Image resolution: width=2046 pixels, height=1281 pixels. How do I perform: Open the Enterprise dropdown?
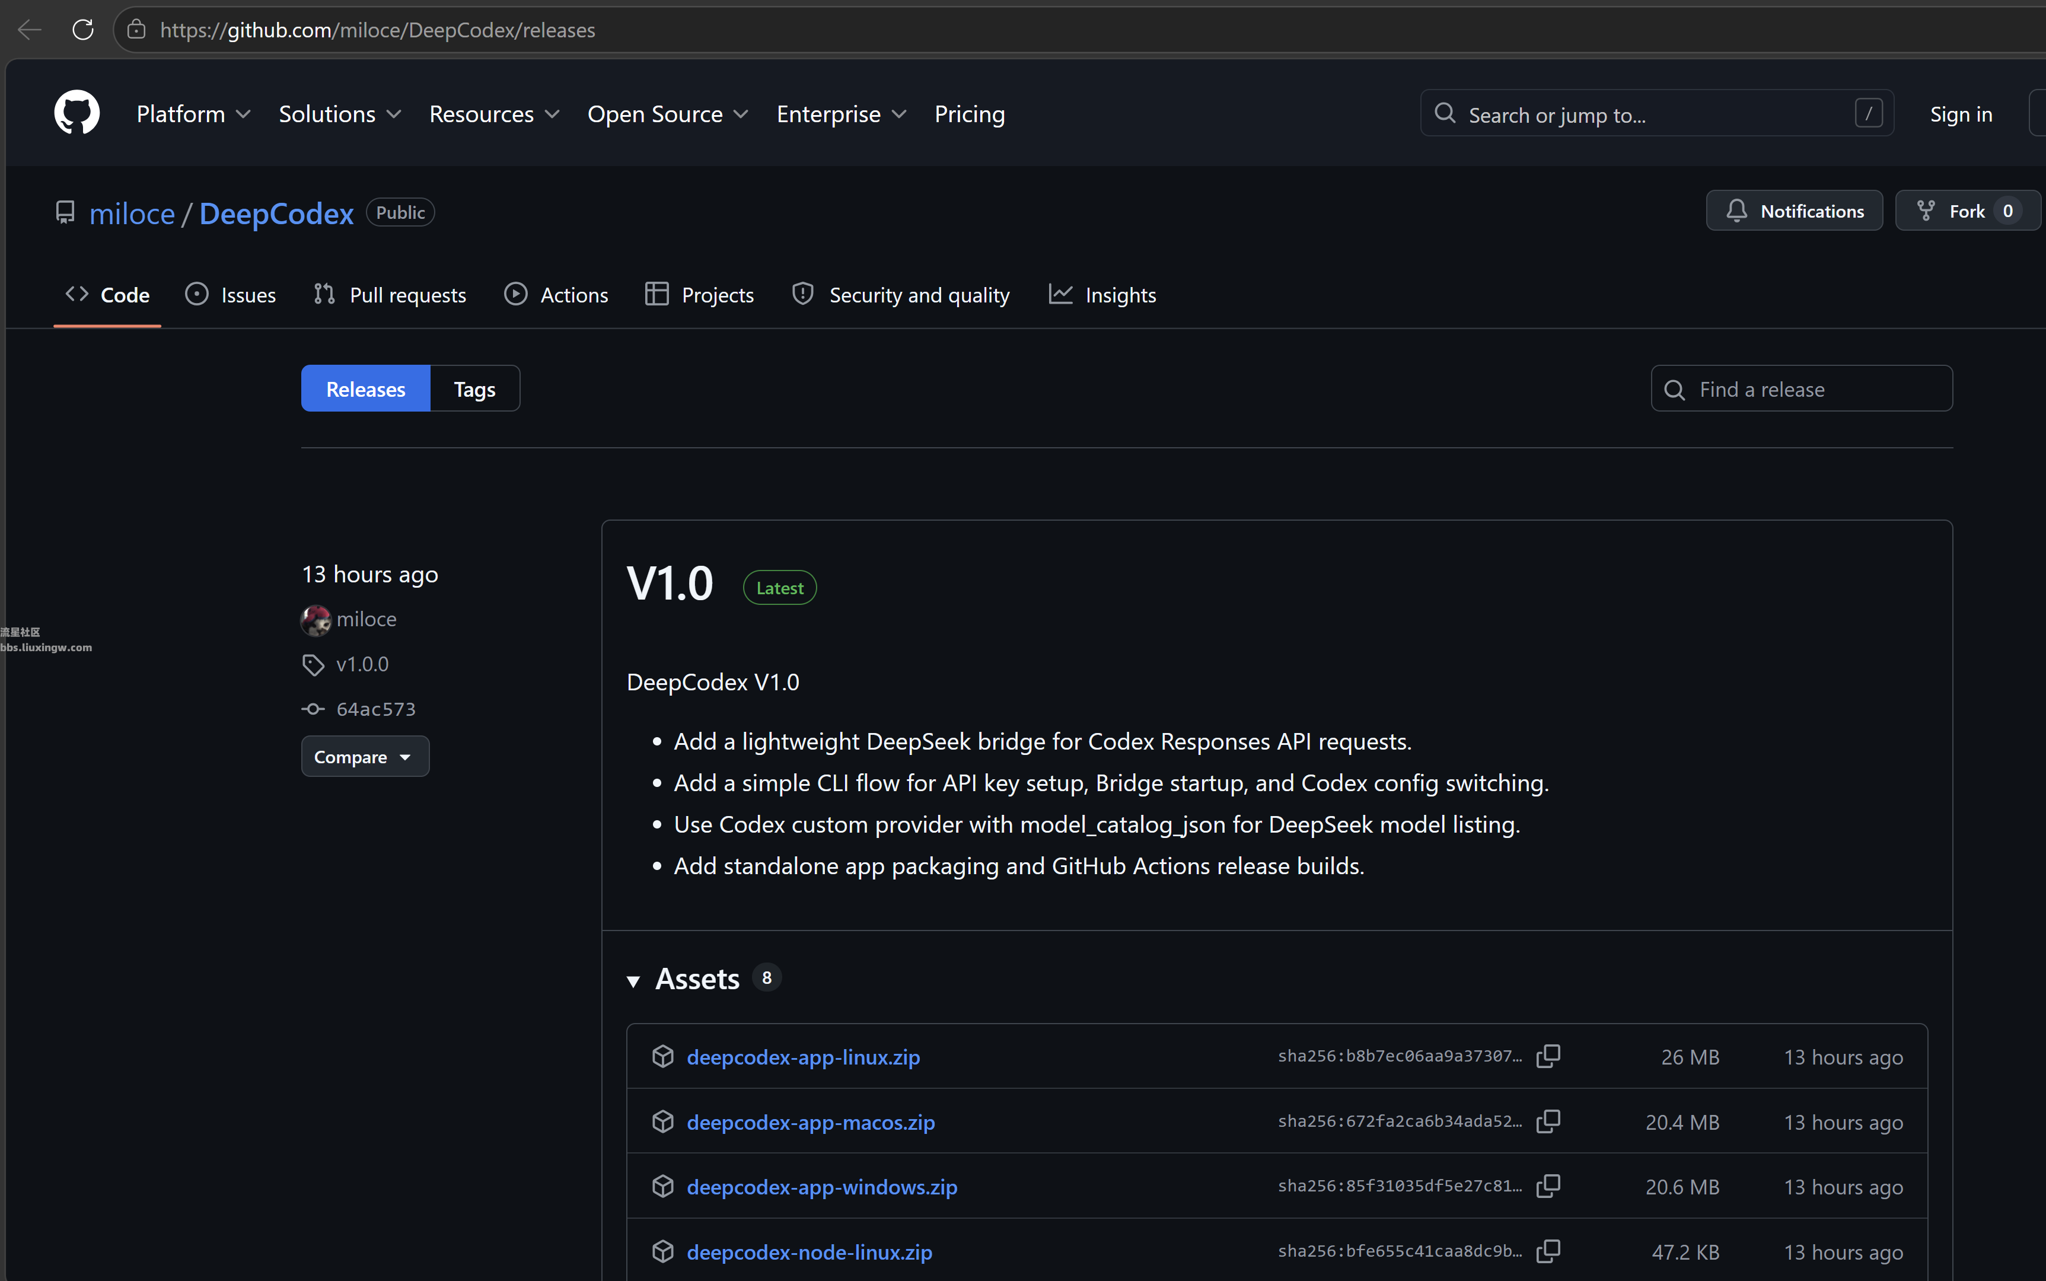coord(842,113)
